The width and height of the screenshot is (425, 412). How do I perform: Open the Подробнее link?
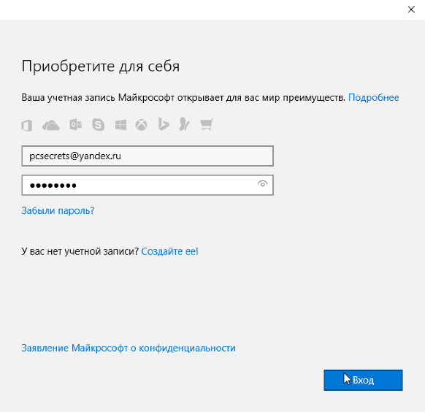(x=373, y=98)
